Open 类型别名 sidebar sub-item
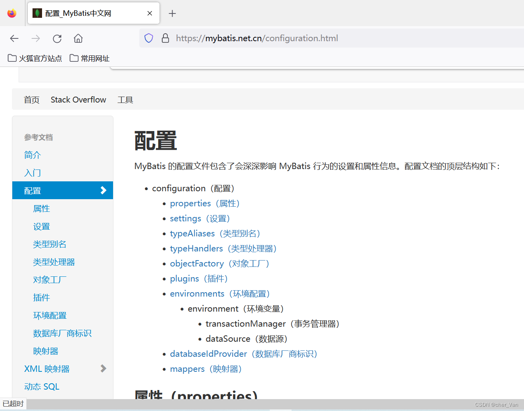Viewport: 524px width, 411px height. 50,244
